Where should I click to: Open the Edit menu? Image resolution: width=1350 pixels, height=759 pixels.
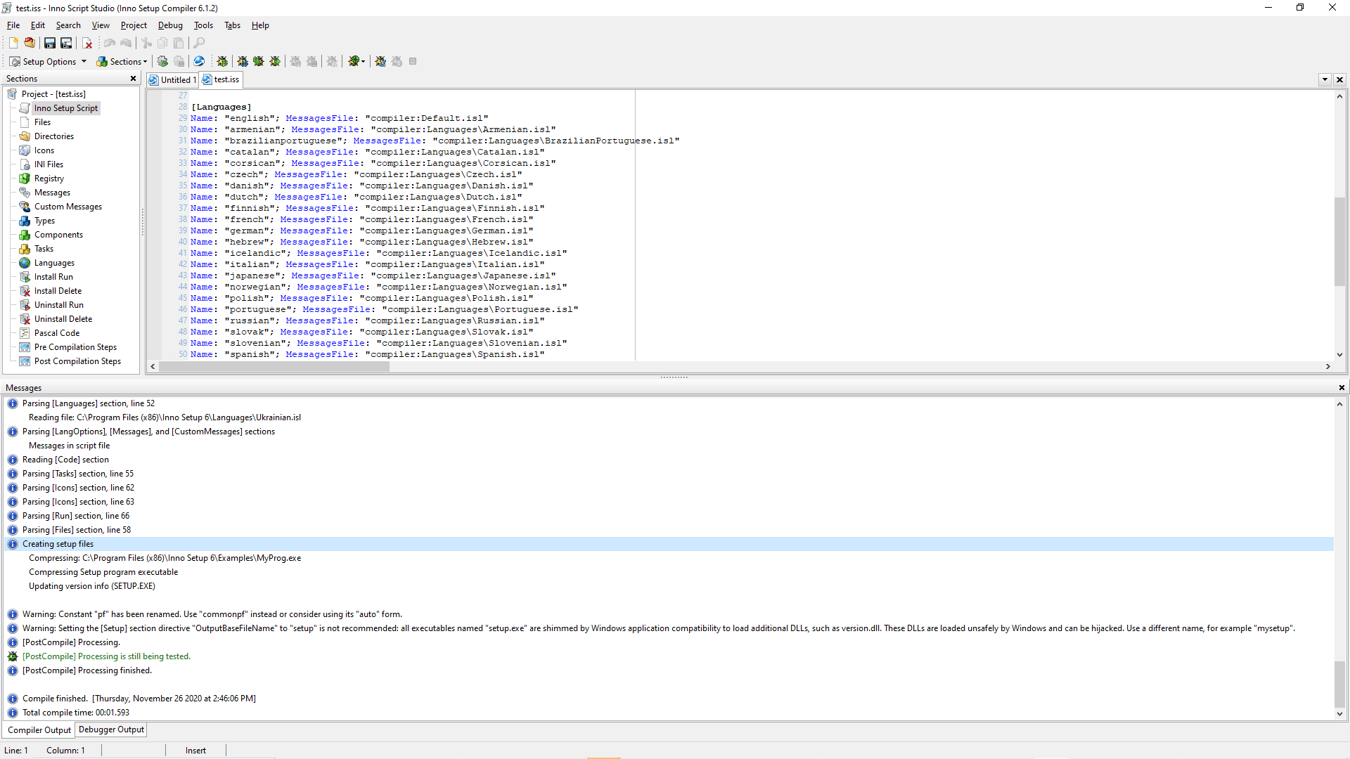click(38, 25)
